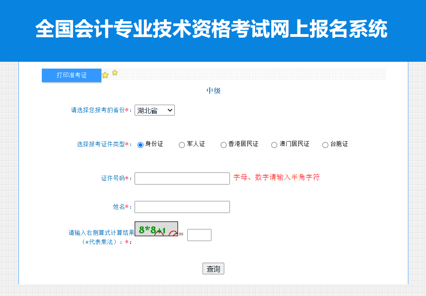Click inside the 姓名 name field
Image resolution: width=426 pixels, height=296 pixels.
(182, 207)
